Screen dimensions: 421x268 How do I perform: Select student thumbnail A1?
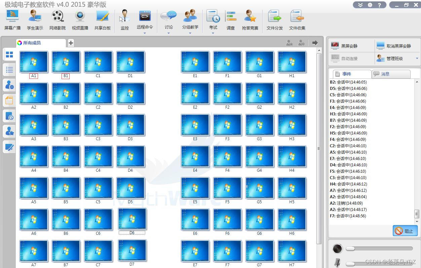tap(34, 62)
